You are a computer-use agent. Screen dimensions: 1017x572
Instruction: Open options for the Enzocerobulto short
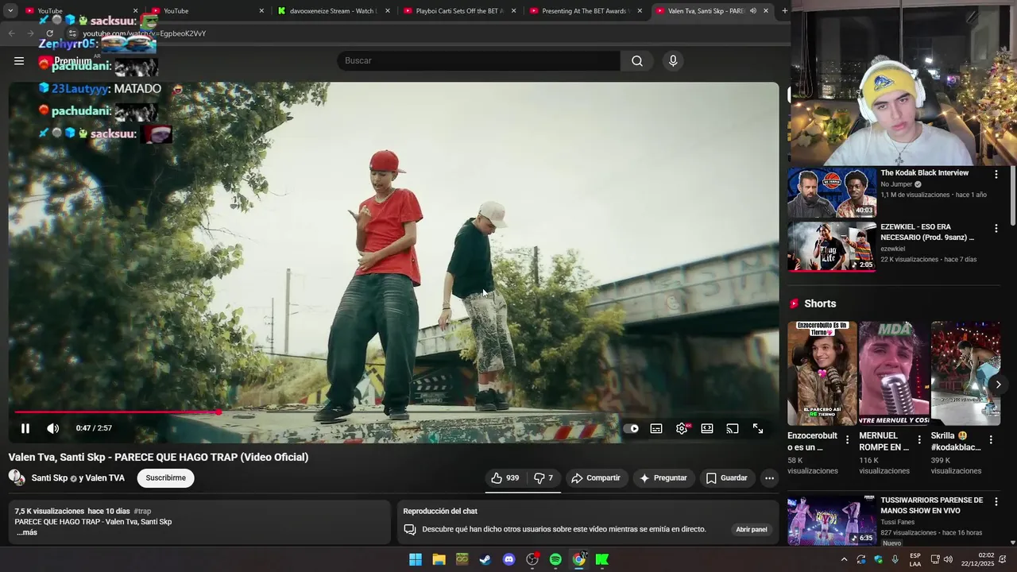(x=847, y=439)
